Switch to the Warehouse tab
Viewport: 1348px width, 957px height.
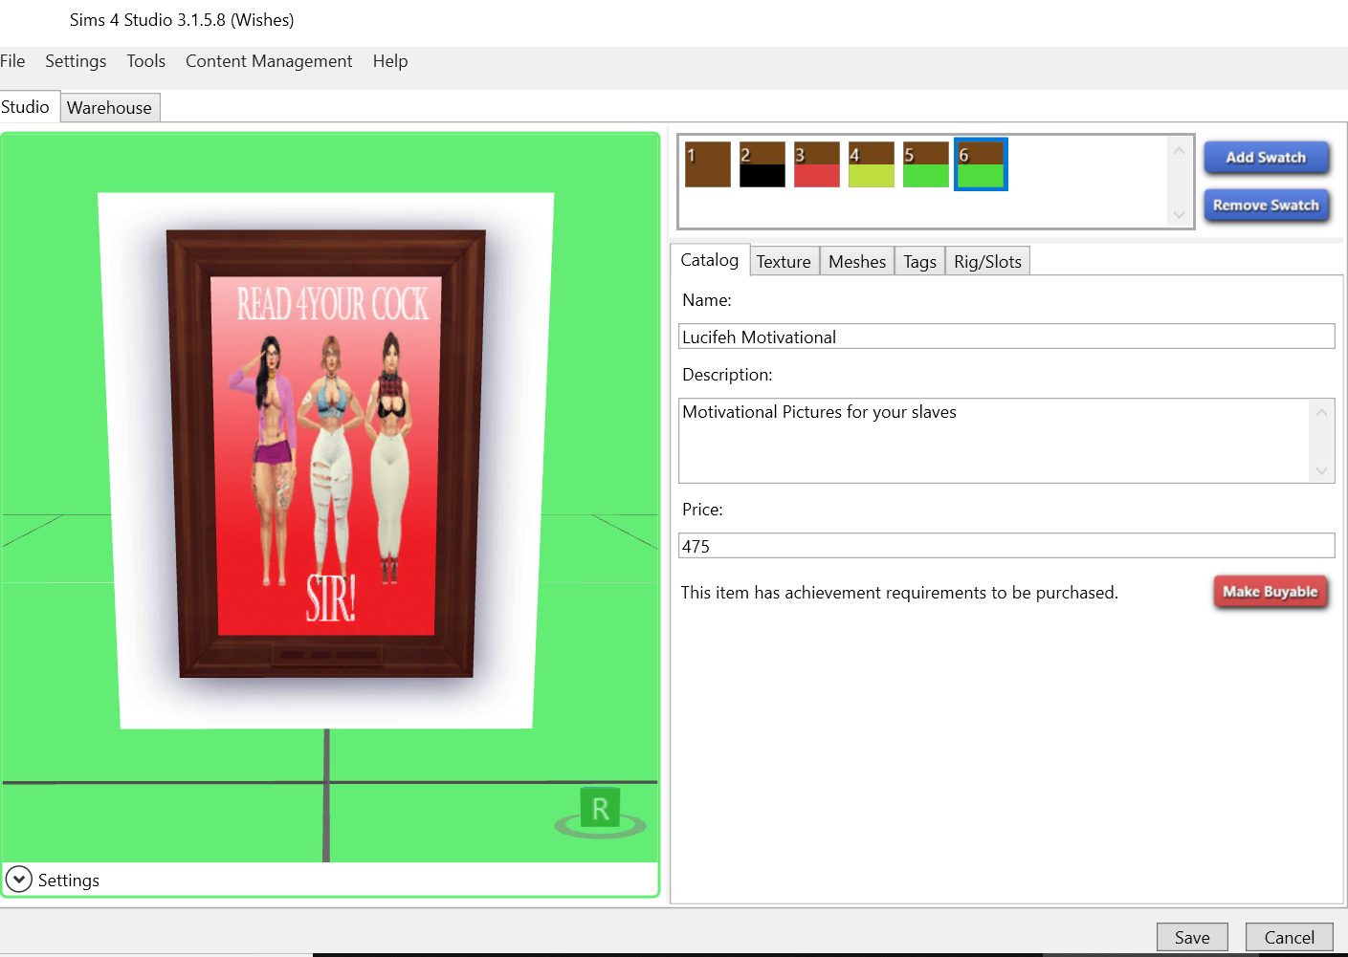[110, 108]
